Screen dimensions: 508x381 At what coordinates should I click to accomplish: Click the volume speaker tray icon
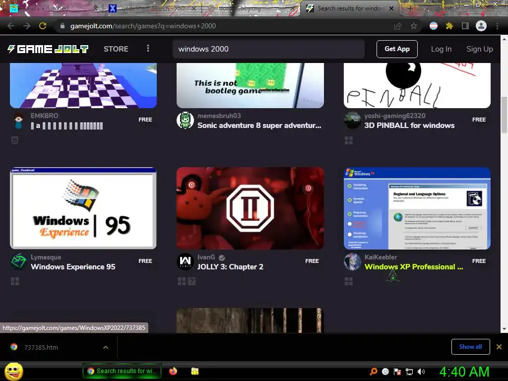point(421,372)
